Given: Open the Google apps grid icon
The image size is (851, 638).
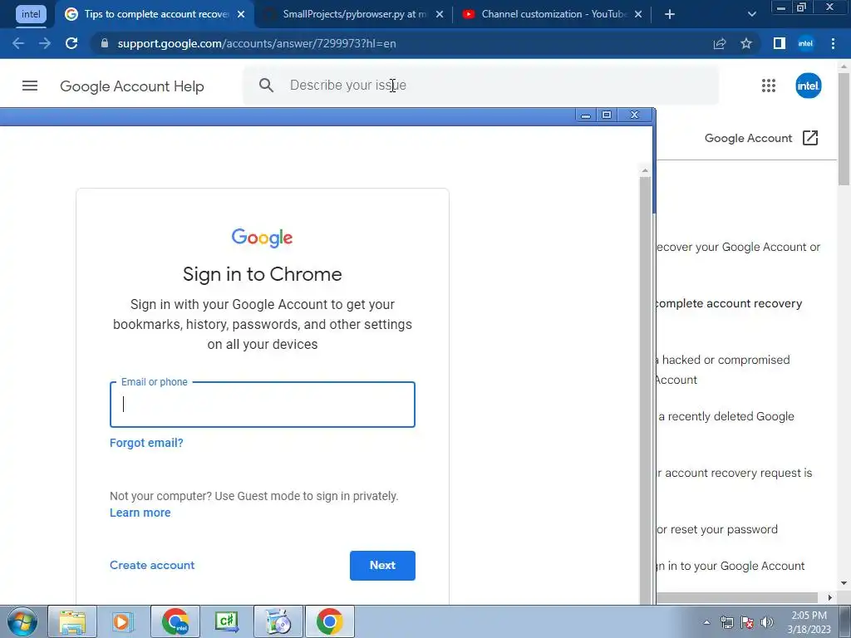Looking at the screenshot, I should tap(769, 86).
